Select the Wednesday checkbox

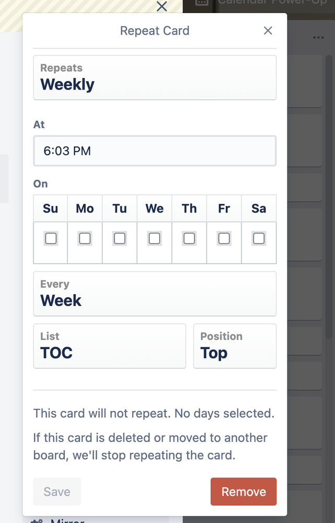pyautogui.click(x=154, y=239)
